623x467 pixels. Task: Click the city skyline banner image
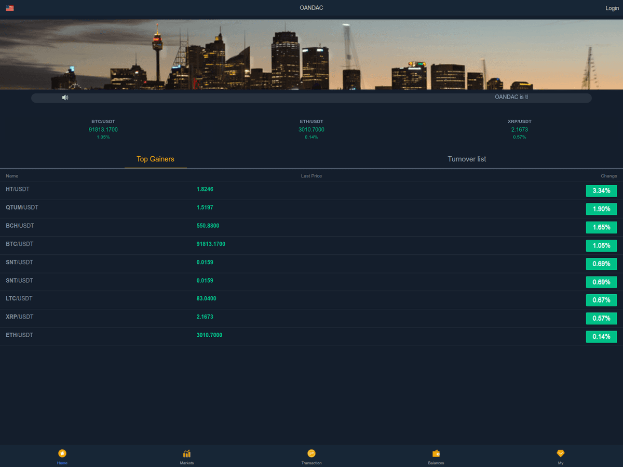(x=311, y=54)
